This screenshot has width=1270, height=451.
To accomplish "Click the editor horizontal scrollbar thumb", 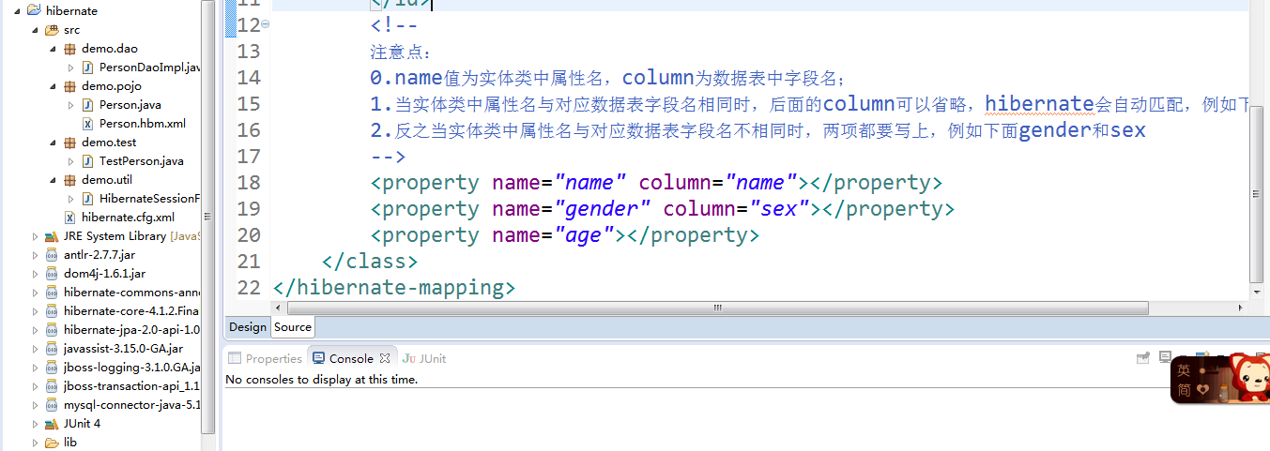I will point(718,308).
